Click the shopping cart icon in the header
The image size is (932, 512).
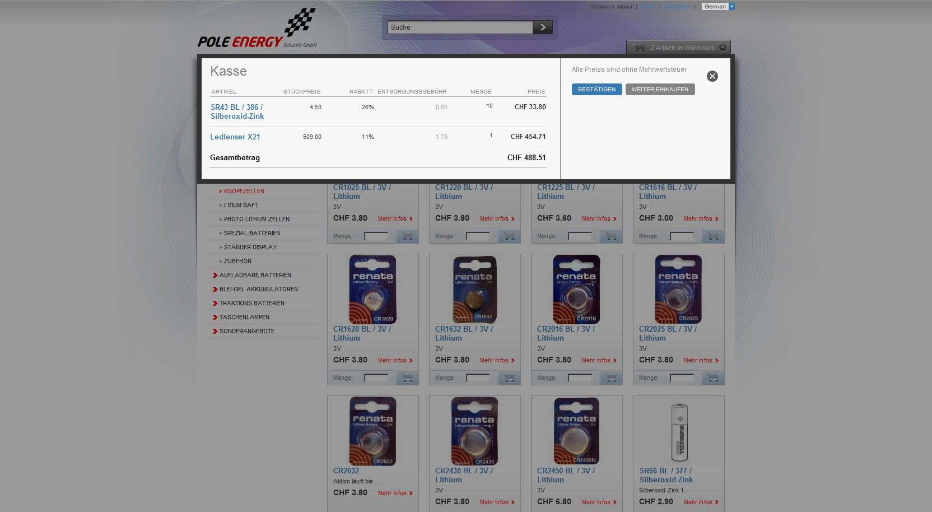tap(640, 48)
